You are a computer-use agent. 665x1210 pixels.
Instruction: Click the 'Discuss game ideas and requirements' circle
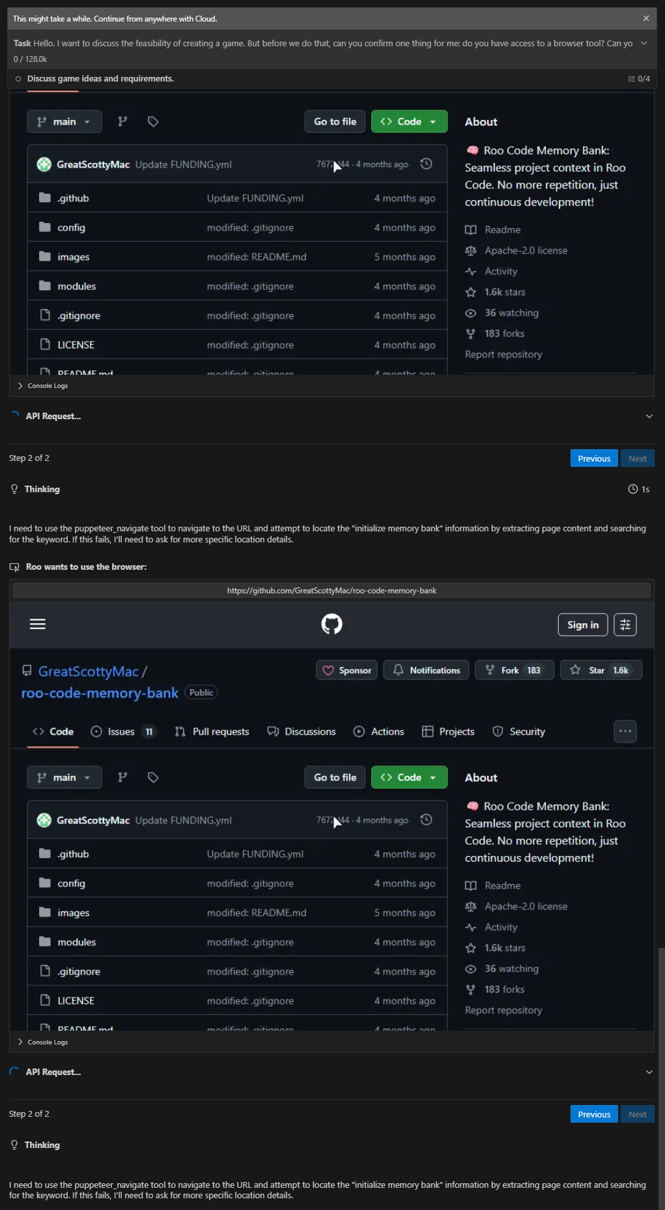tap(18, 78)
